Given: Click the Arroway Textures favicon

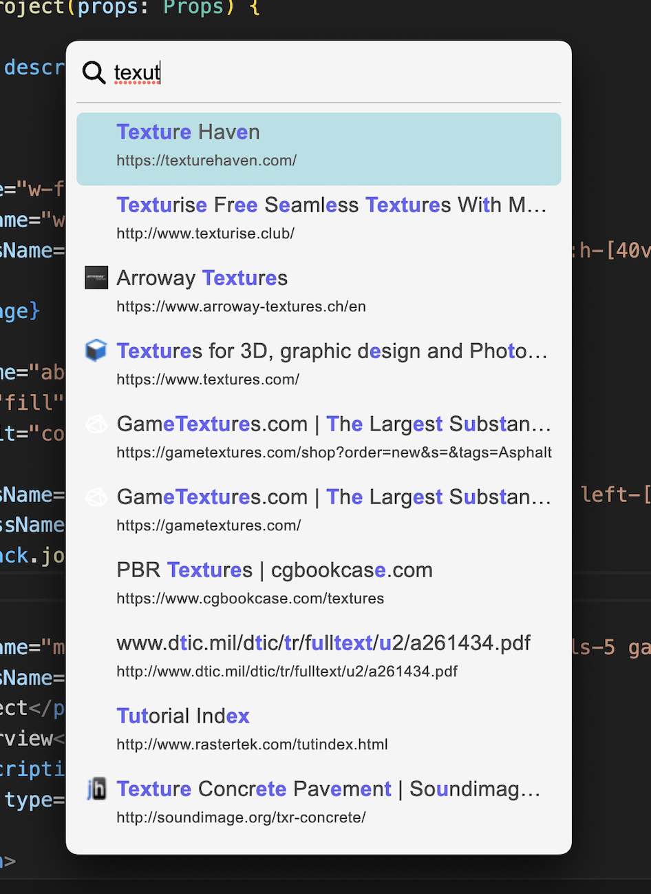Looking at the screenshot, I should coord(96,278).
